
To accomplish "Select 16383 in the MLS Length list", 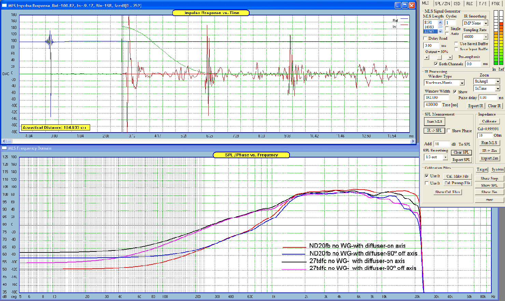I will point(431,27).
